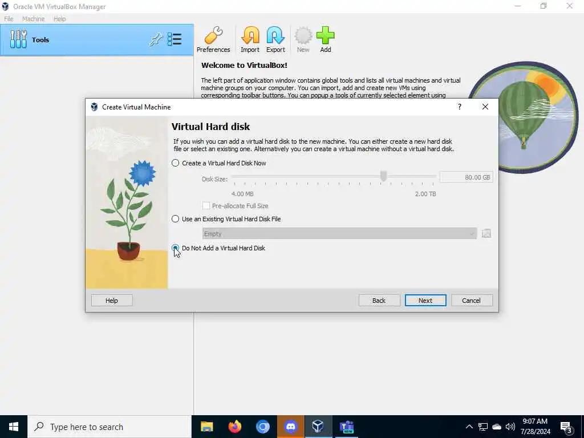Click the taskbar search box
584x438 pixels.
click(x=109, y=427)
